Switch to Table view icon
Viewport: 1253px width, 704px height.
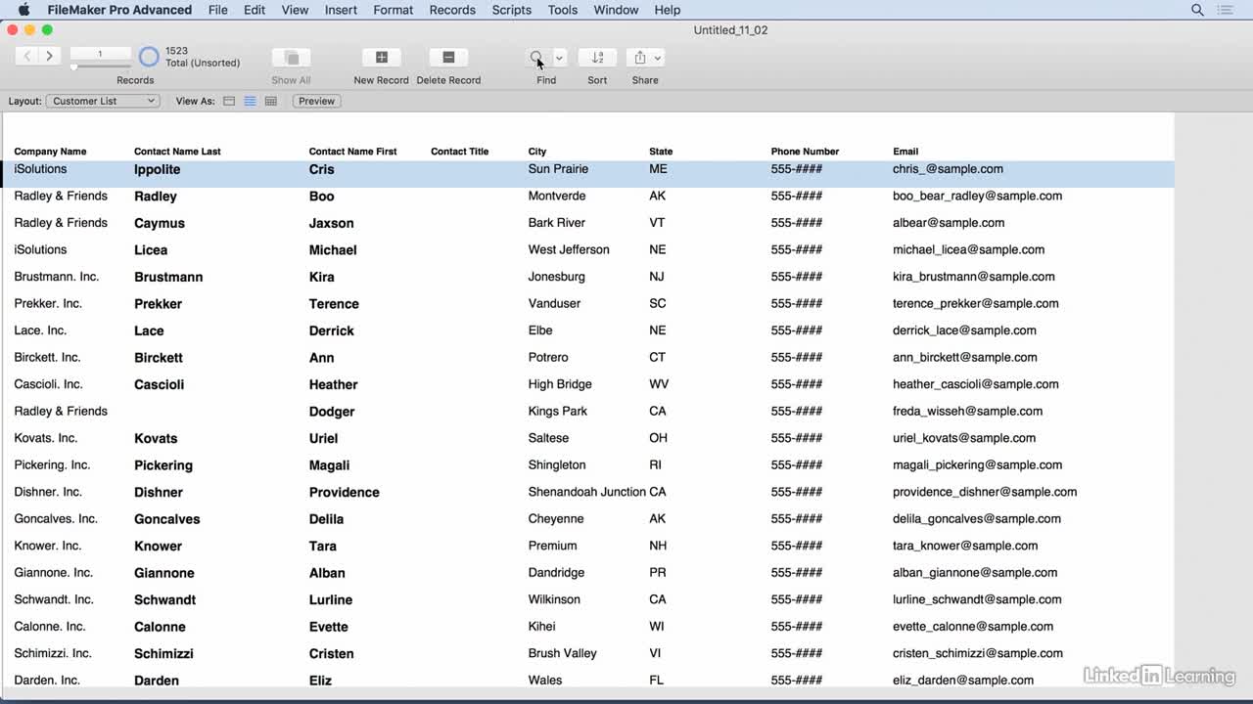point(271,101)
